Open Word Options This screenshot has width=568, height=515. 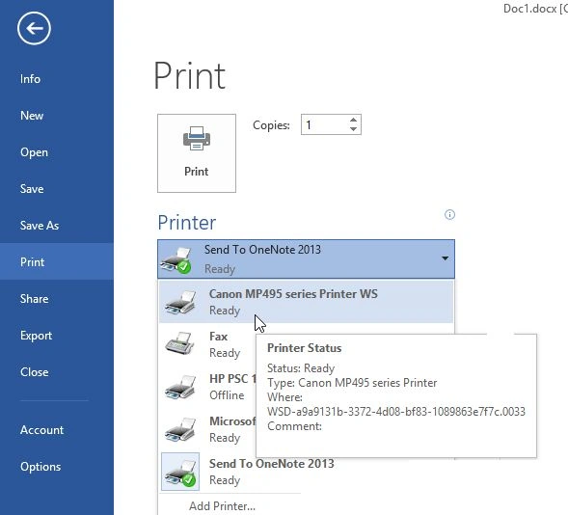pyautogui.click(x=41, y=467)
